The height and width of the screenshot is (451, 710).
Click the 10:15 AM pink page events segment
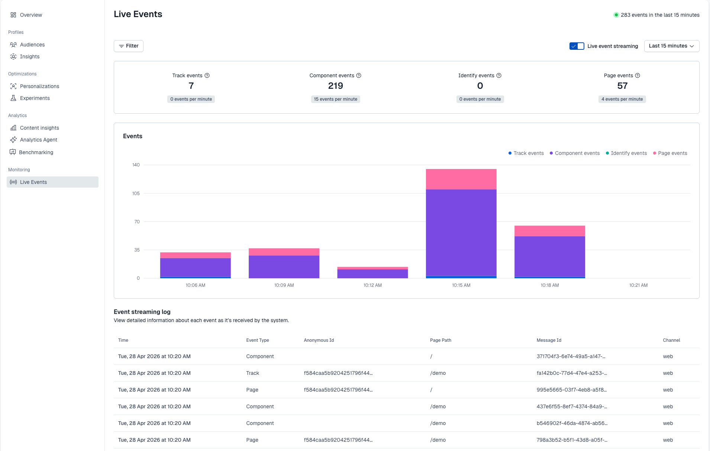pyautogui.click(x=461, y=179)
